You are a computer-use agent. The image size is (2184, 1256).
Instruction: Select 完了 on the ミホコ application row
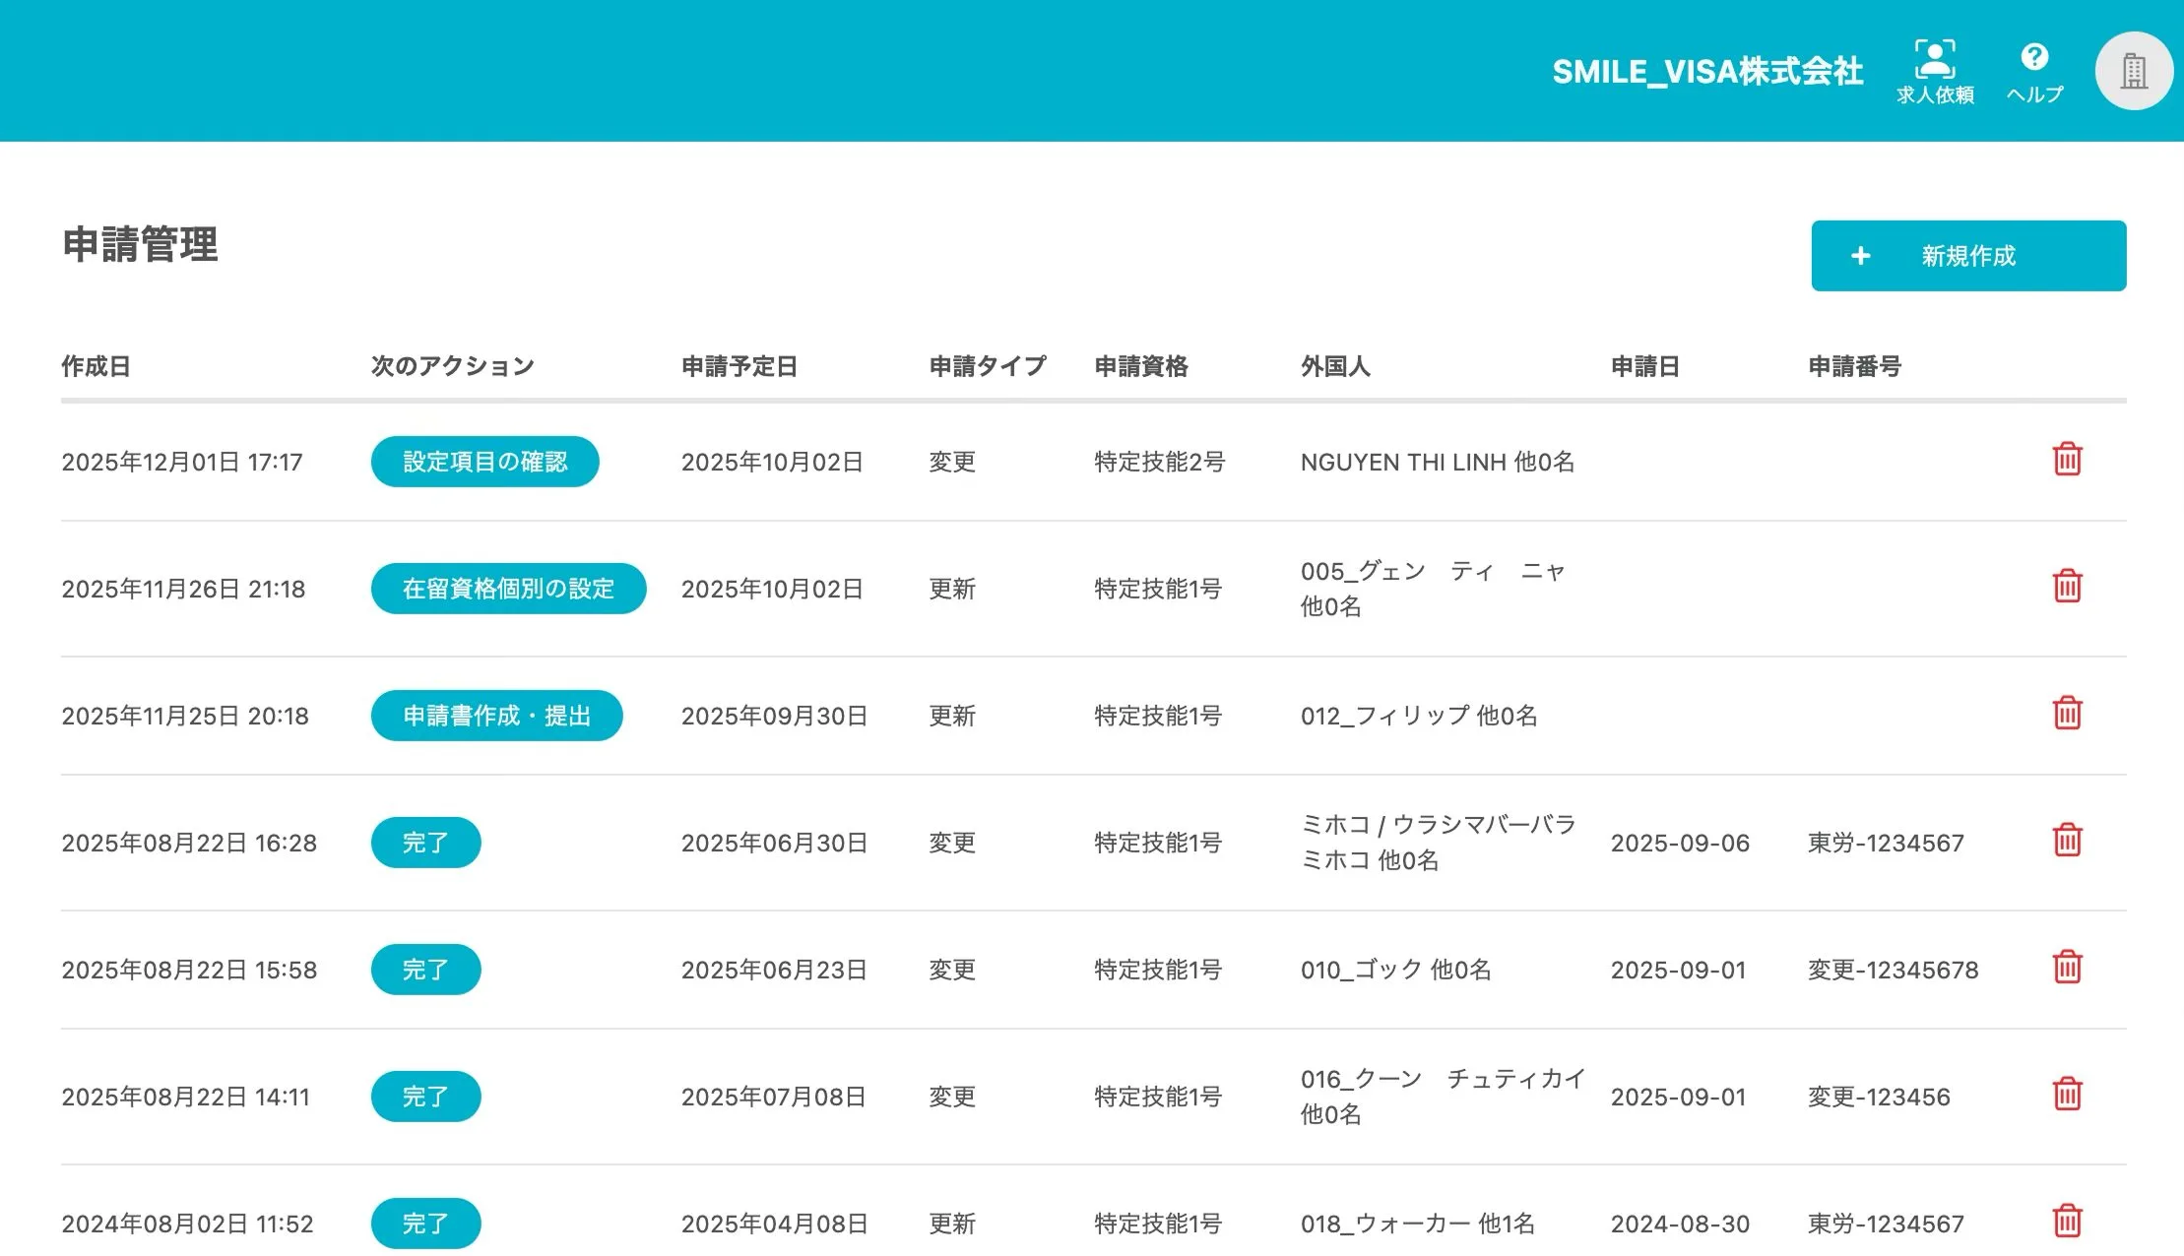tap(425, 843)
